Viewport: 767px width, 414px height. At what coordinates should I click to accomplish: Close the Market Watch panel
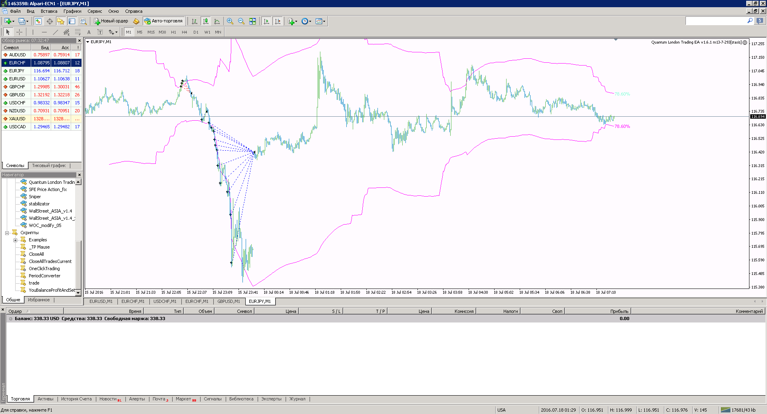pyautogui.click(x=79, y=40)
